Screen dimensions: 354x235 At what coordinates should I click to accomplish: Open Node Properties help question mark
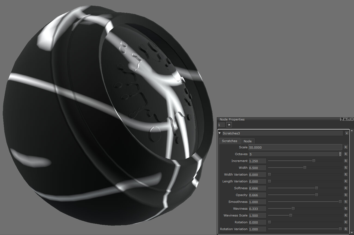pyautogui.click(x=341, y=119)
